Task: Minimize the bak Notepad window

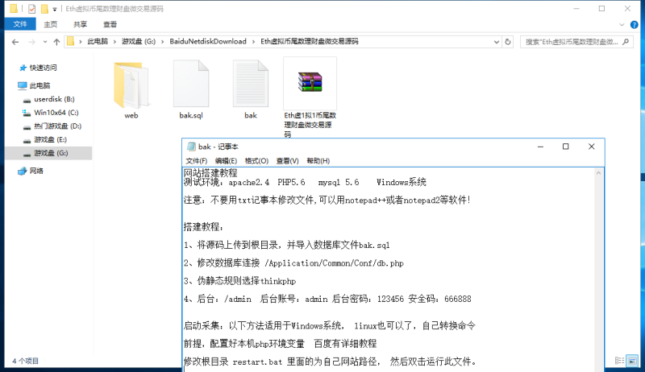Action: (x=540, y=147)
